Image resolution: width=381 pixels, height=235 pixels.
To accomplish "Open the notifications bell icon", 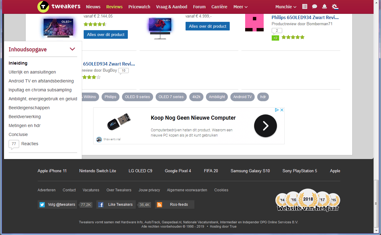I will point(324,6).
